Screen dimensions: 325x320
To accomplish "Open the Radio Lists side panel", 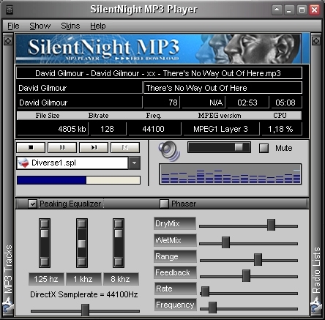I will 316,269.
